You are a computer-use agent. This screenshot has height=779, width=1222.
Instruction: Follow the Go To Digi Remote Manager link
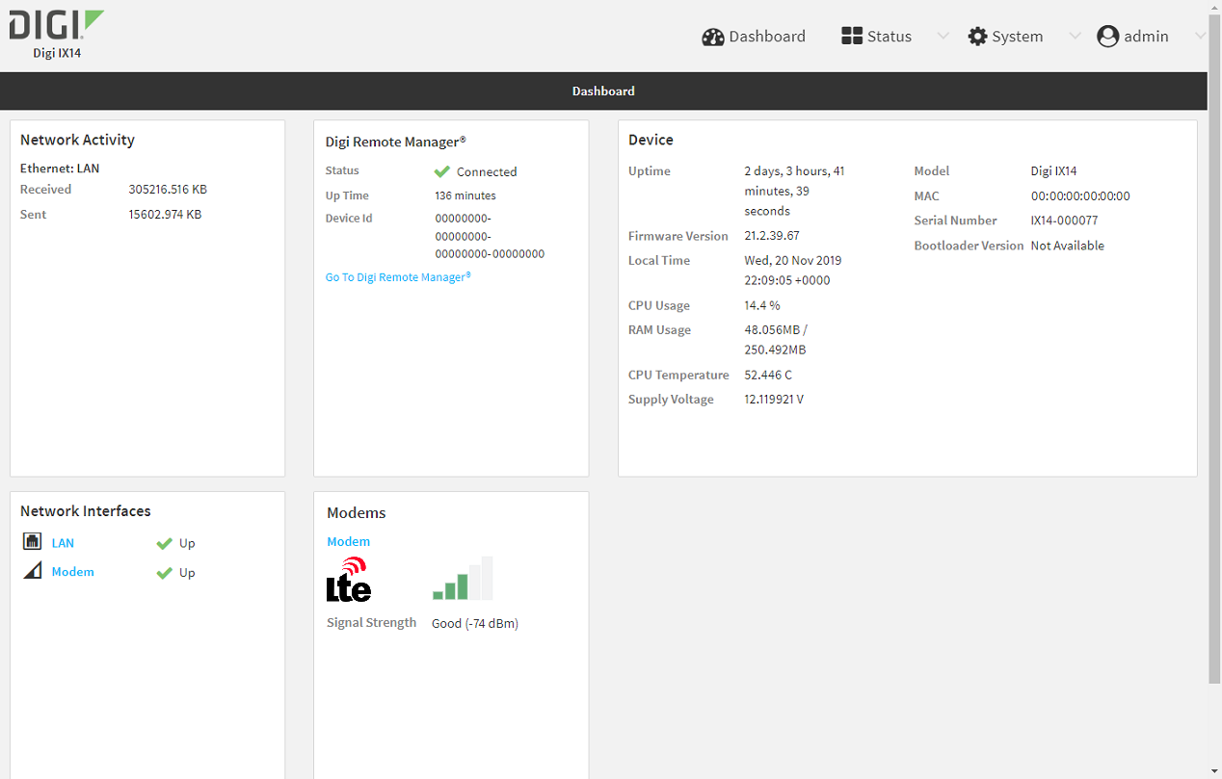[398, 277]
